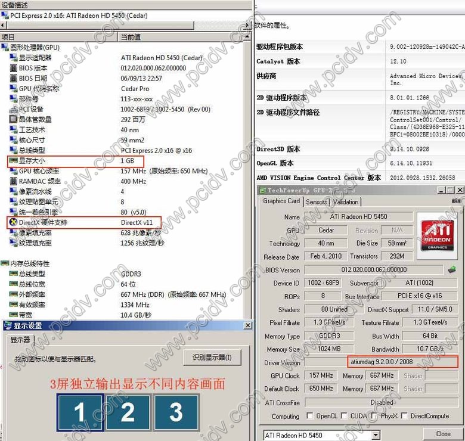
Task: Click the icon beside PCI 设备
Action: [x=13, y=109]
